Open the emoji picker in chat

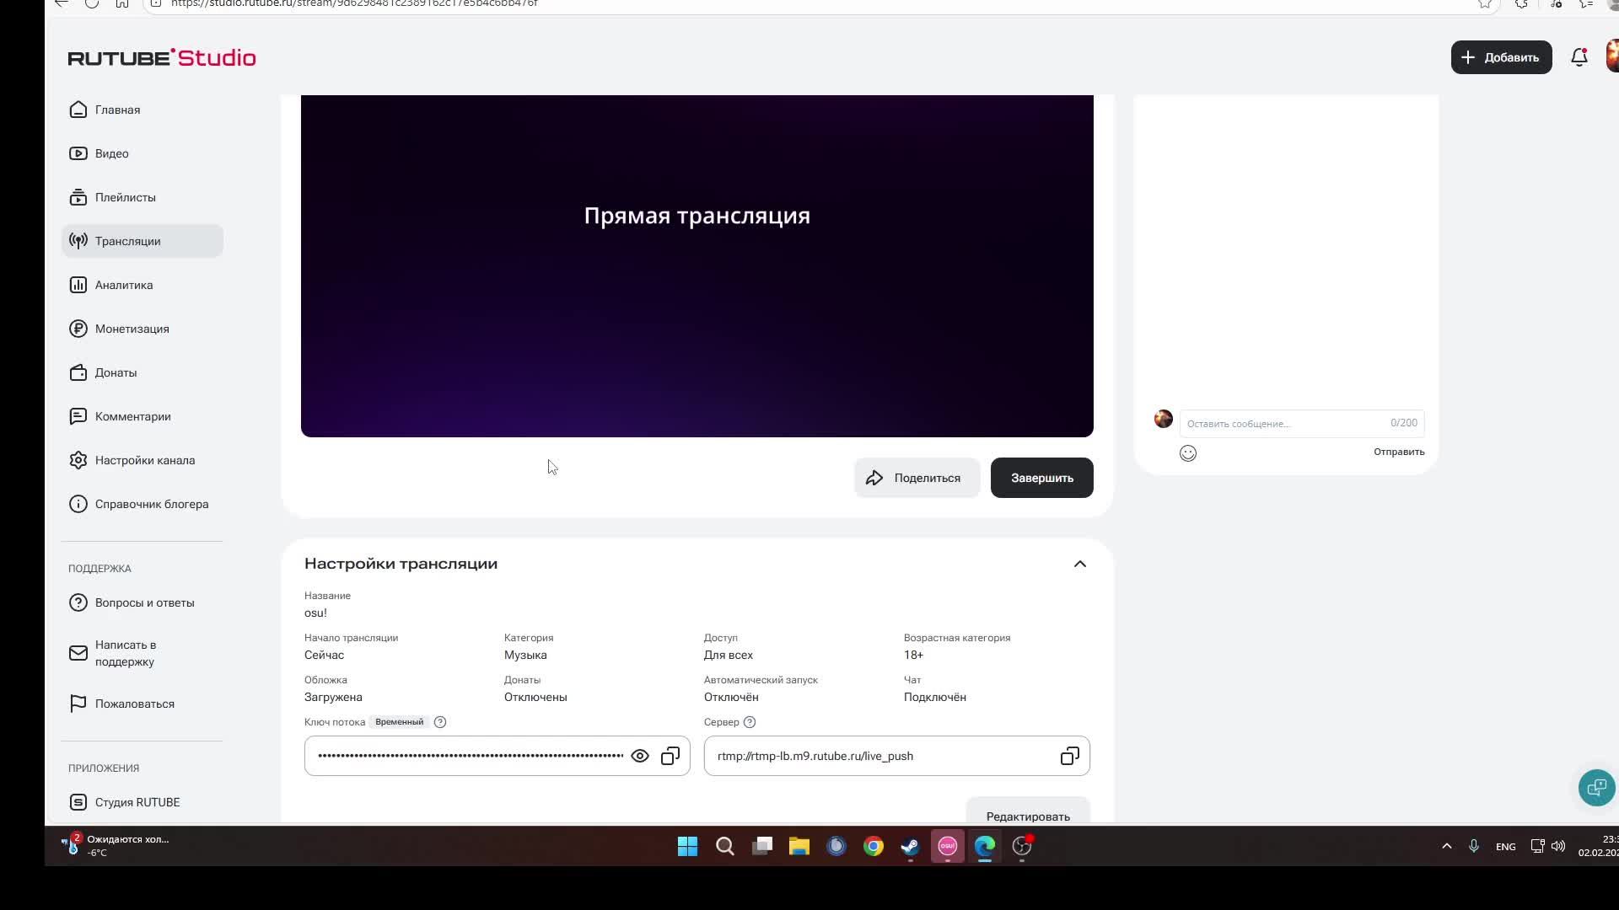tap(1187, 452)
